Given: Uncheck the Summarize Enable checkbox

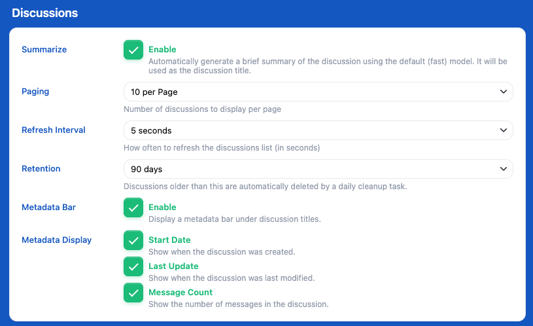Looking at the screenshot, I should [133, 50].
